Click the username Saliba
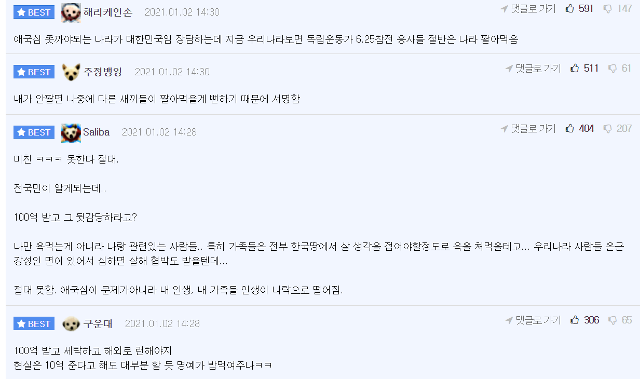640x379 pixels. (97, 132)
